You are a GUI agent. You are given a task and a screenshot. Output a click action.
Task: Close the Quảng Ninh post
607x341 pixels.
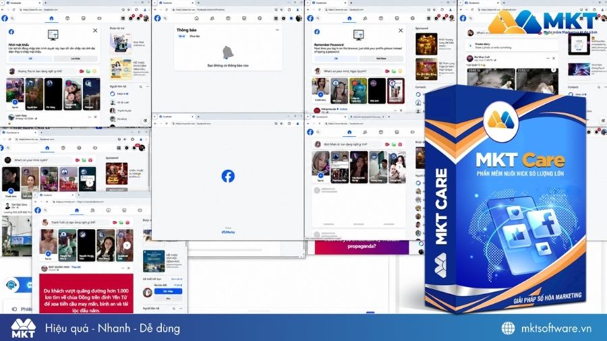pyautogui.click(x=129, y=268)
